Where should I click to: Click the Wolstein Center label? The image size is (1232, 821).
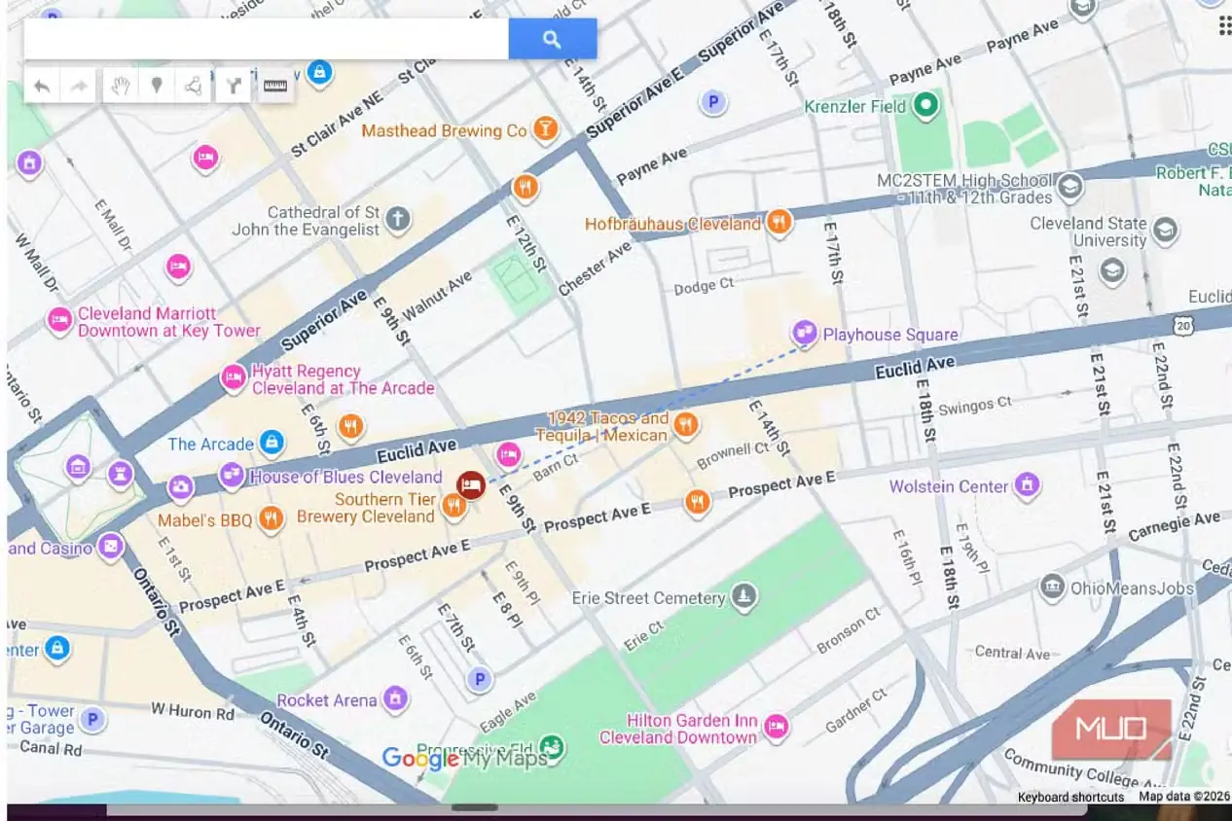[949, 485]
